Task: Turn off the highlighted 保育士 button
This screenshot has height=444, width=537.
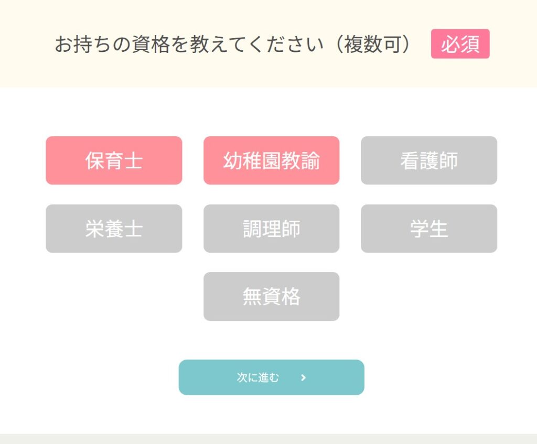Action: pyautogui.click(x=114, y=160)
